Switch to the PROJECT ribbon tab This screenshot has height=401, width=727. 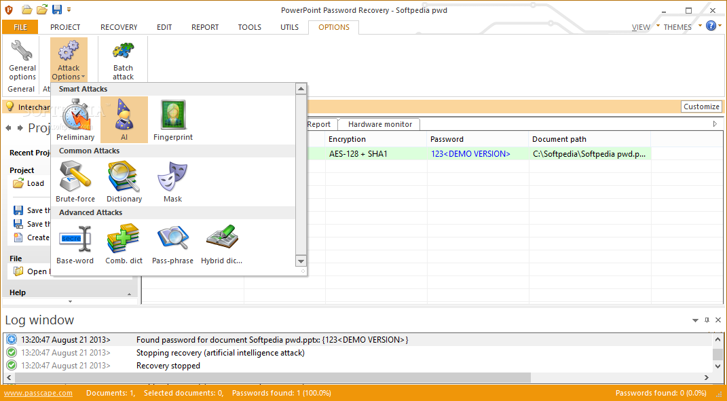click(x=65, y=27)
